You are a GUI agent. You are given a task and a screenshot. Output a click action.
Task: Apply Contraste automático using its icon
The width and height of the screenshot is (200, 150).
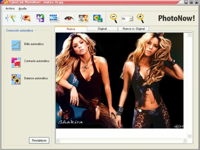coord(16,62)
